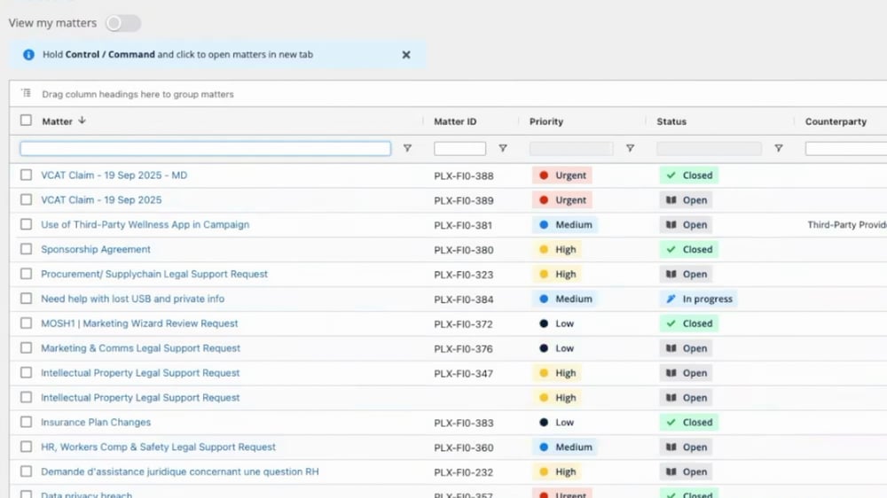The height and width of the screenshot is (498, 887).
Task: Dismiss the Control/Command hint banner
Action: (406, 55)
